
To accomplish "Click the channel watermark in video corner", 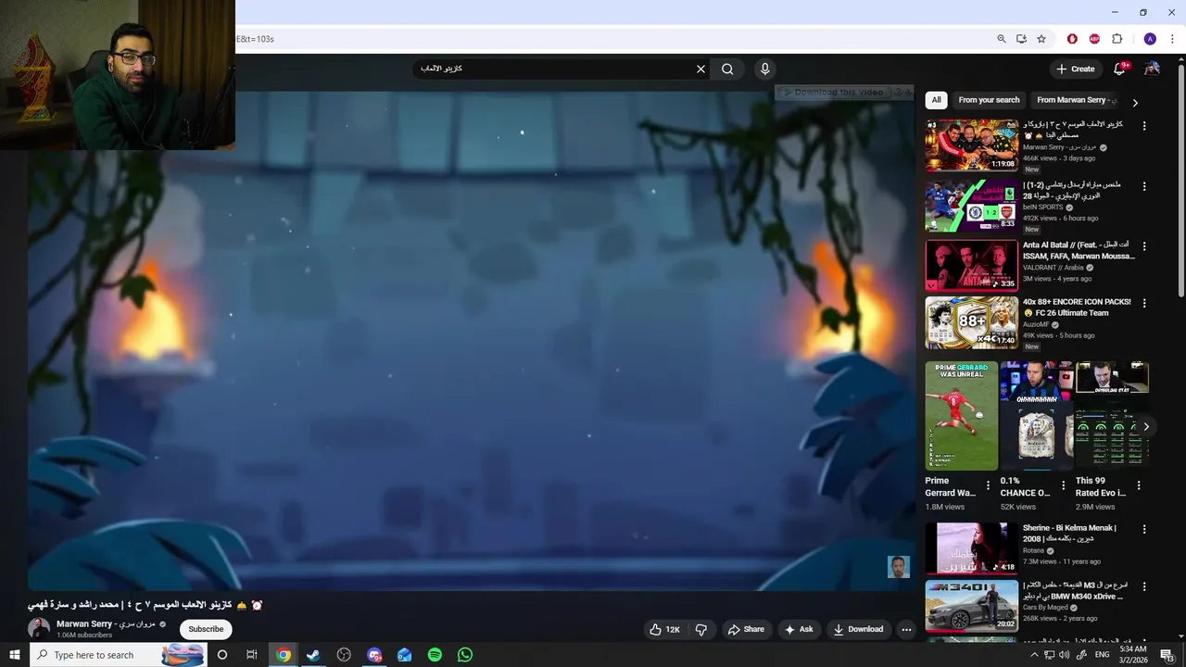I will 898,567.
